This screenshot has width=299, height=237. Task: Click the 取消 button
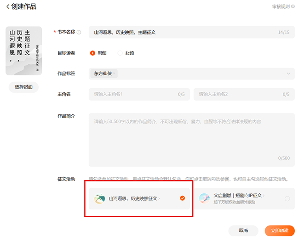[x=243, y=231]
